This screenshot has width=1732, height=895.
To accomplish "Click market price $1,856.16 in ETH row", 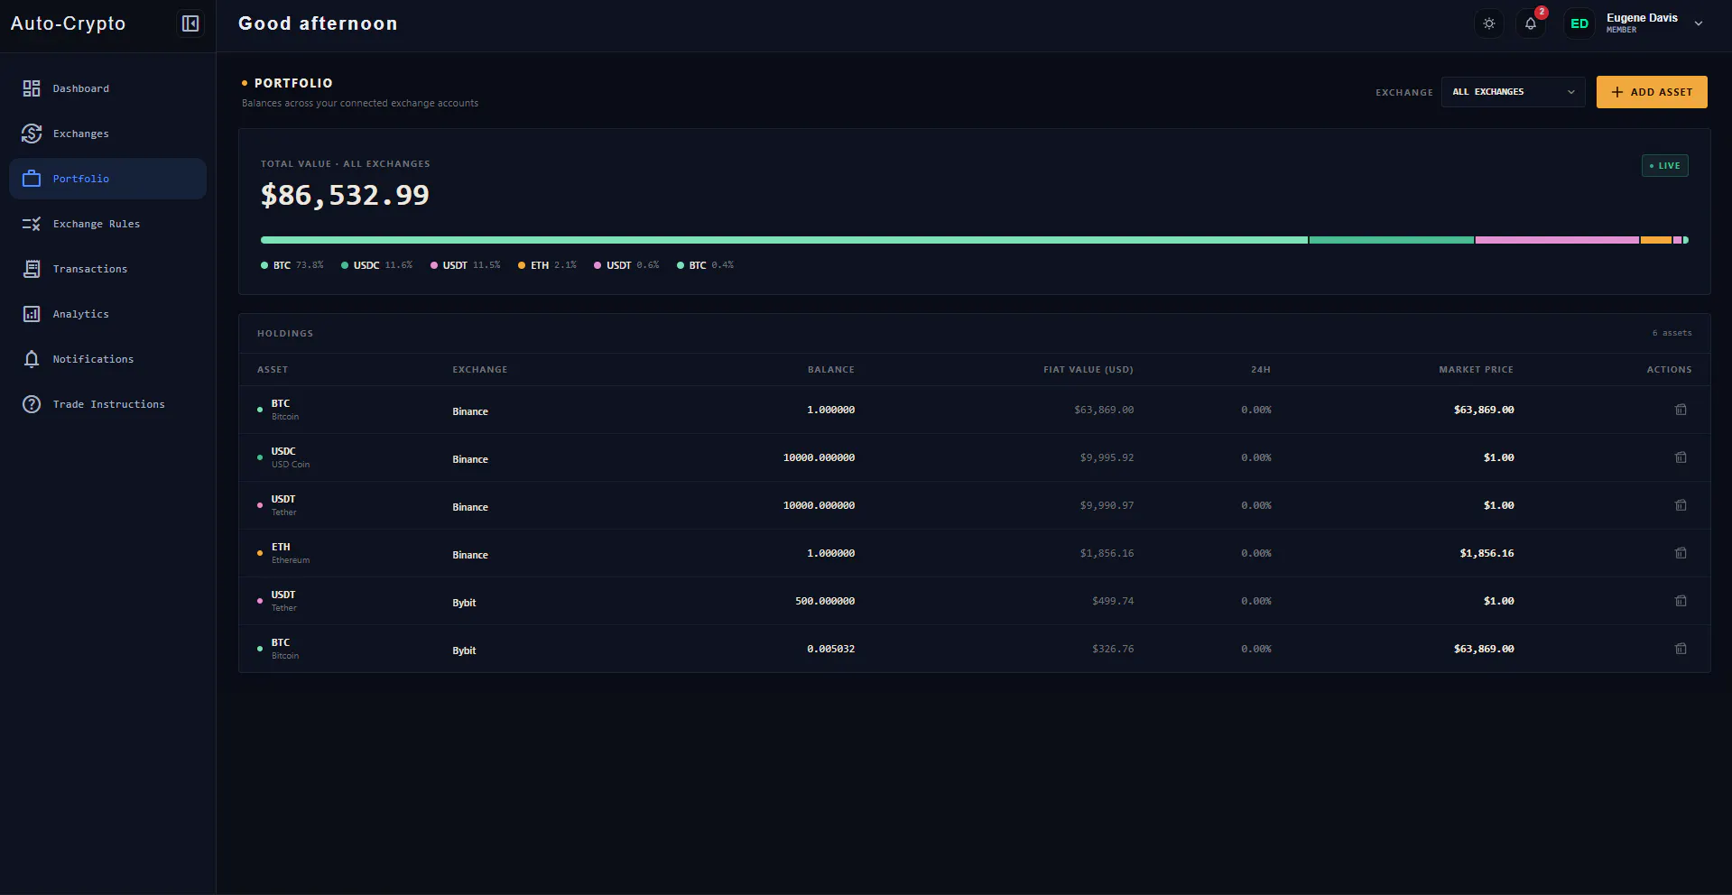I will (x=1487, y=553).
